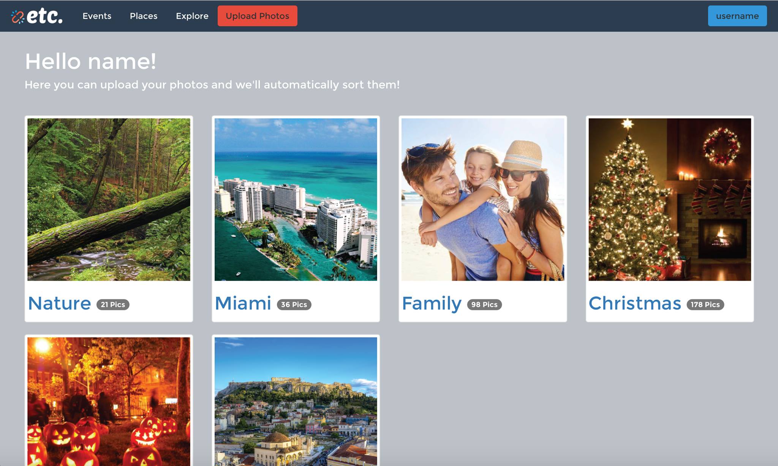Image resolution: width=778 pixels, height=466 pixels.
Task: Open the Miami beach thumbnail
Action: [x=296, y=200]
